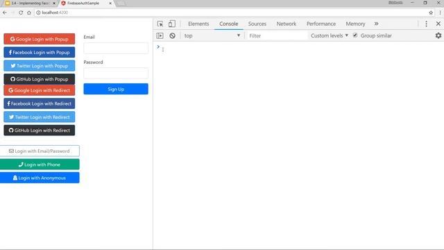Switch to the Elements tab
The width and height of the screenshot is (444, 250).
point(198,24)
